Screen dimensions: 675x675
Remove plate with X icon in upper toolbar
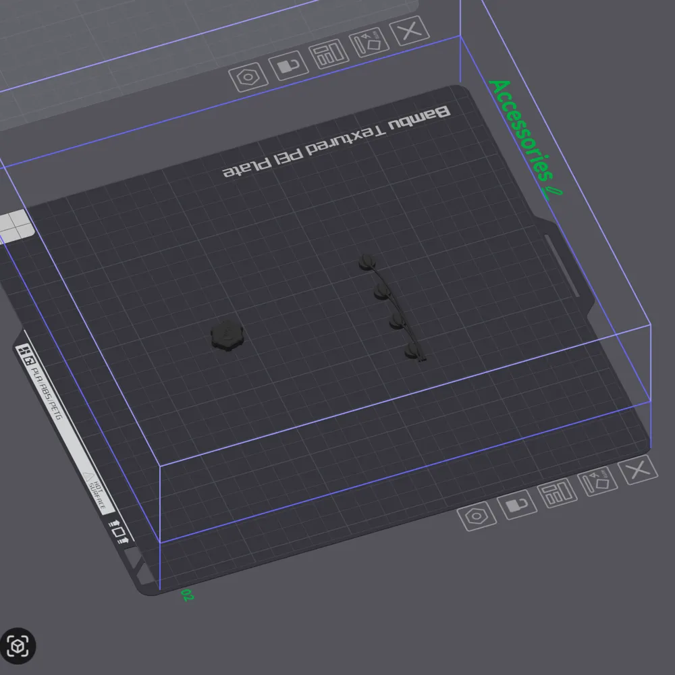click(x=410, y=30)
